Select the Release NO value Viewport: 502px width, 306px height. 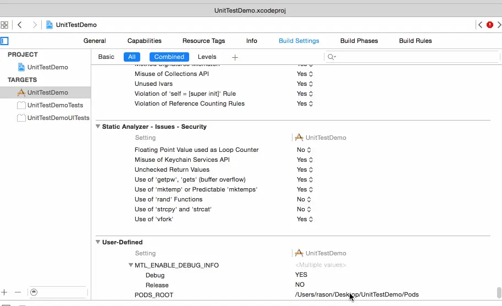tap(300, 285)
